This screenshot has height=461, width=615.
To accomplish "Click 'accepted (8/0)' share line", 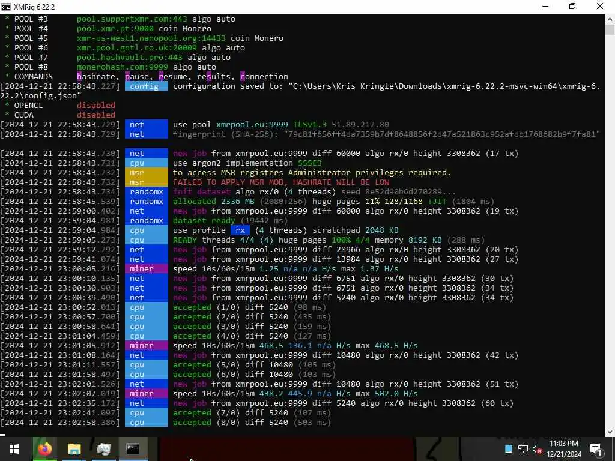I will point(252,423).
